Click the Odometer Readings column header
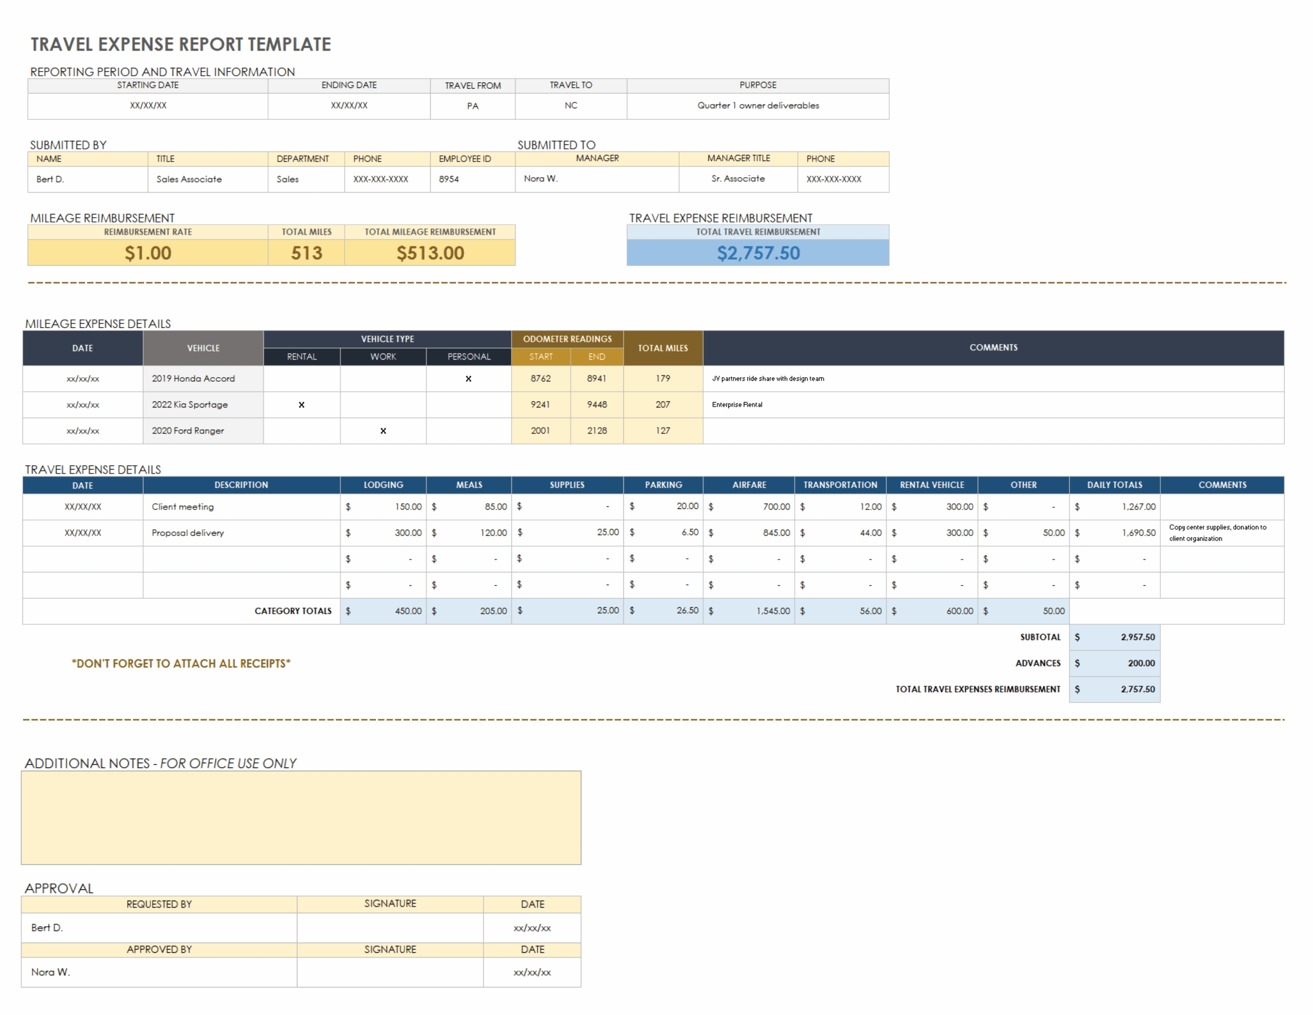 pyautogui.click(x=567, y=339)
